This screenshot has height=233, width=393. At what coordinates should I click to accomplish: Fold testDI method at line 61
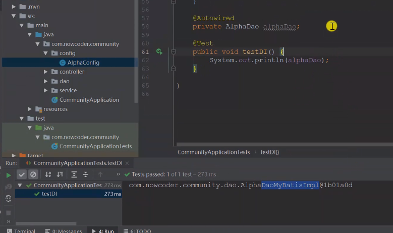(173, 52)
